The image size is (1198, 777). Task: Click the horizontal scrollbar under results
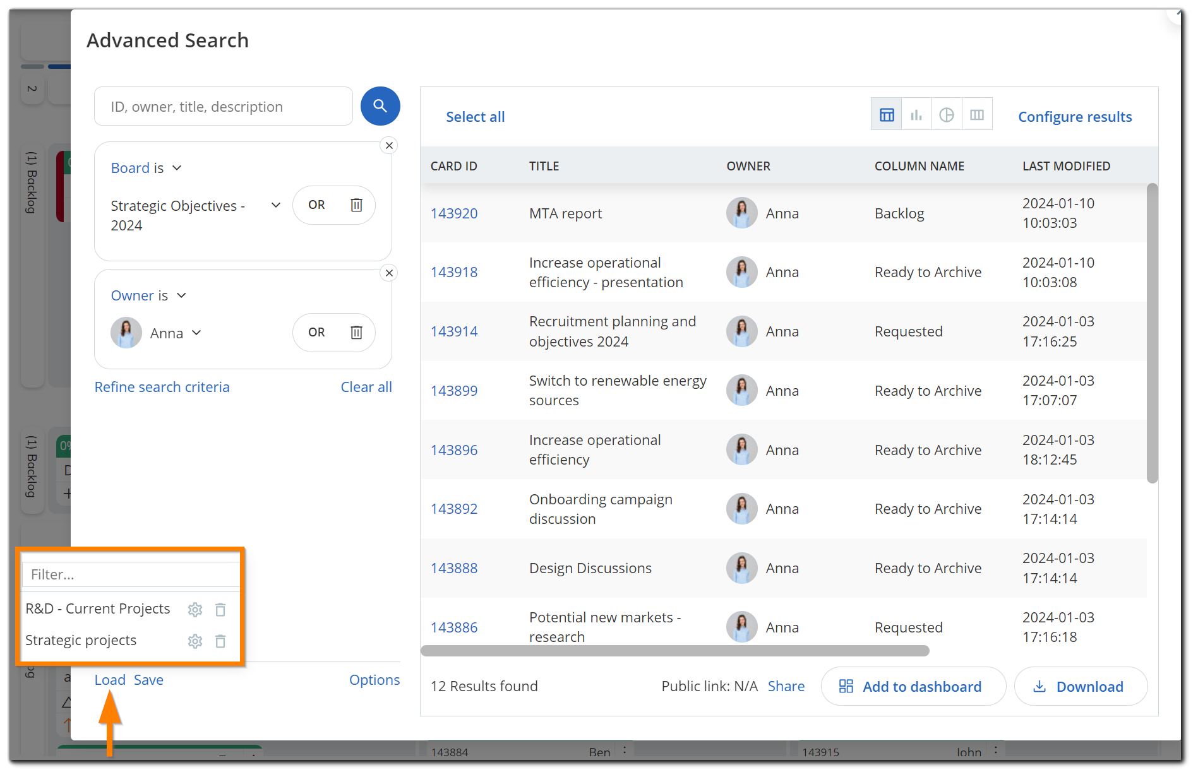[x=674, y=651]
